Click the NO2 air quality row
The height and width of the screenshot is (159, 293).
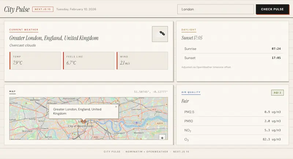click(233, 130)
